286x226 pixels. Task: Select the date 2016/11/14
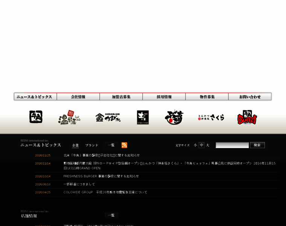coord(43,163)
